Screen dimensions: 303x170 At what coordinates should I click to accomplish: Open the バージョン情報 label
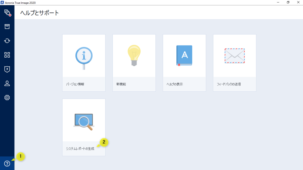click(x=75, y=84)
